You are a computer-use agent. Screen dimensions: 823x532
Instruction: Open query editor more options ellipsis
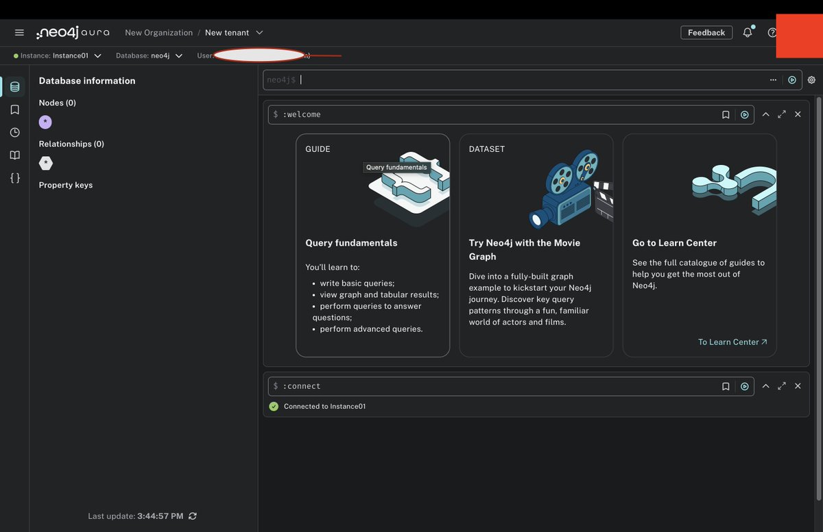pyautogui.click(x=773, y=80)
